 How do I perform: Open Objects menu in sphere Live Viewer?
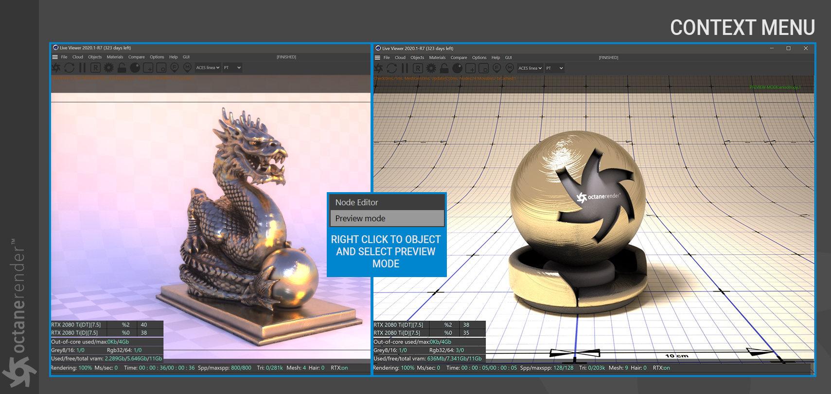point(417,58)
